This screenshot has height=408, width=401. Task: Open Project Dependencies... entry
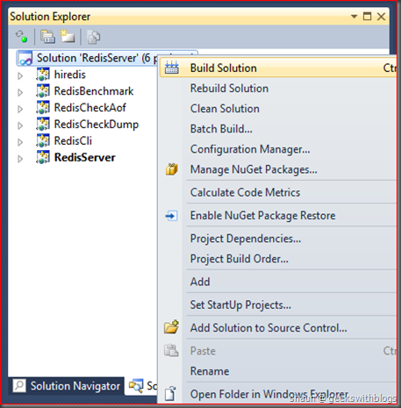278,239
